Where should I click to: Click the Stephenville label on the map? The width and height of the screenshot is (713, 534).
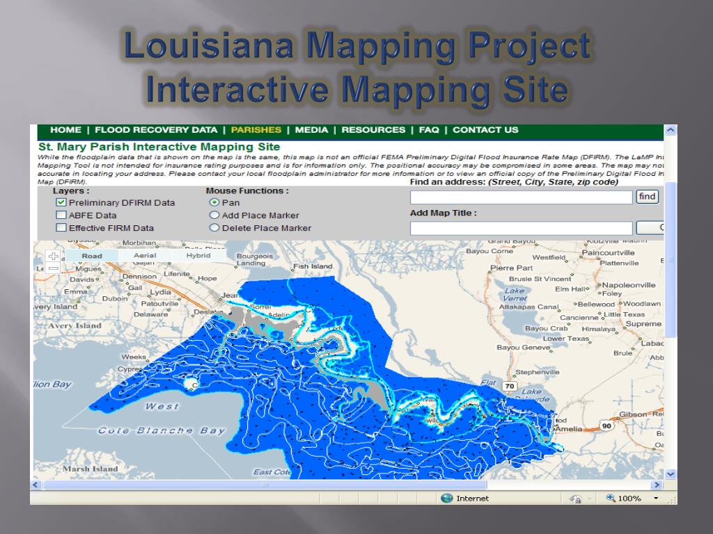(x=537, y=373)
